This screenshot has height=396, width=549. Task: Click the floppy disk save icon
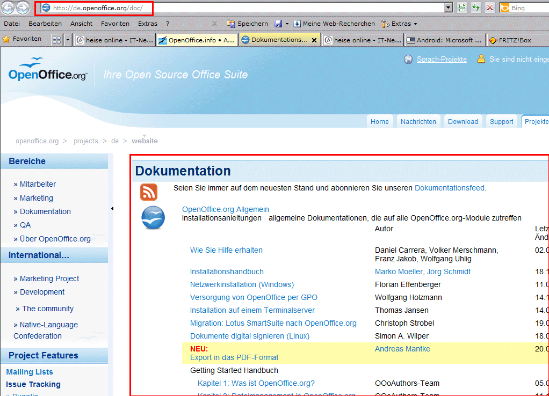pos(278,24)
